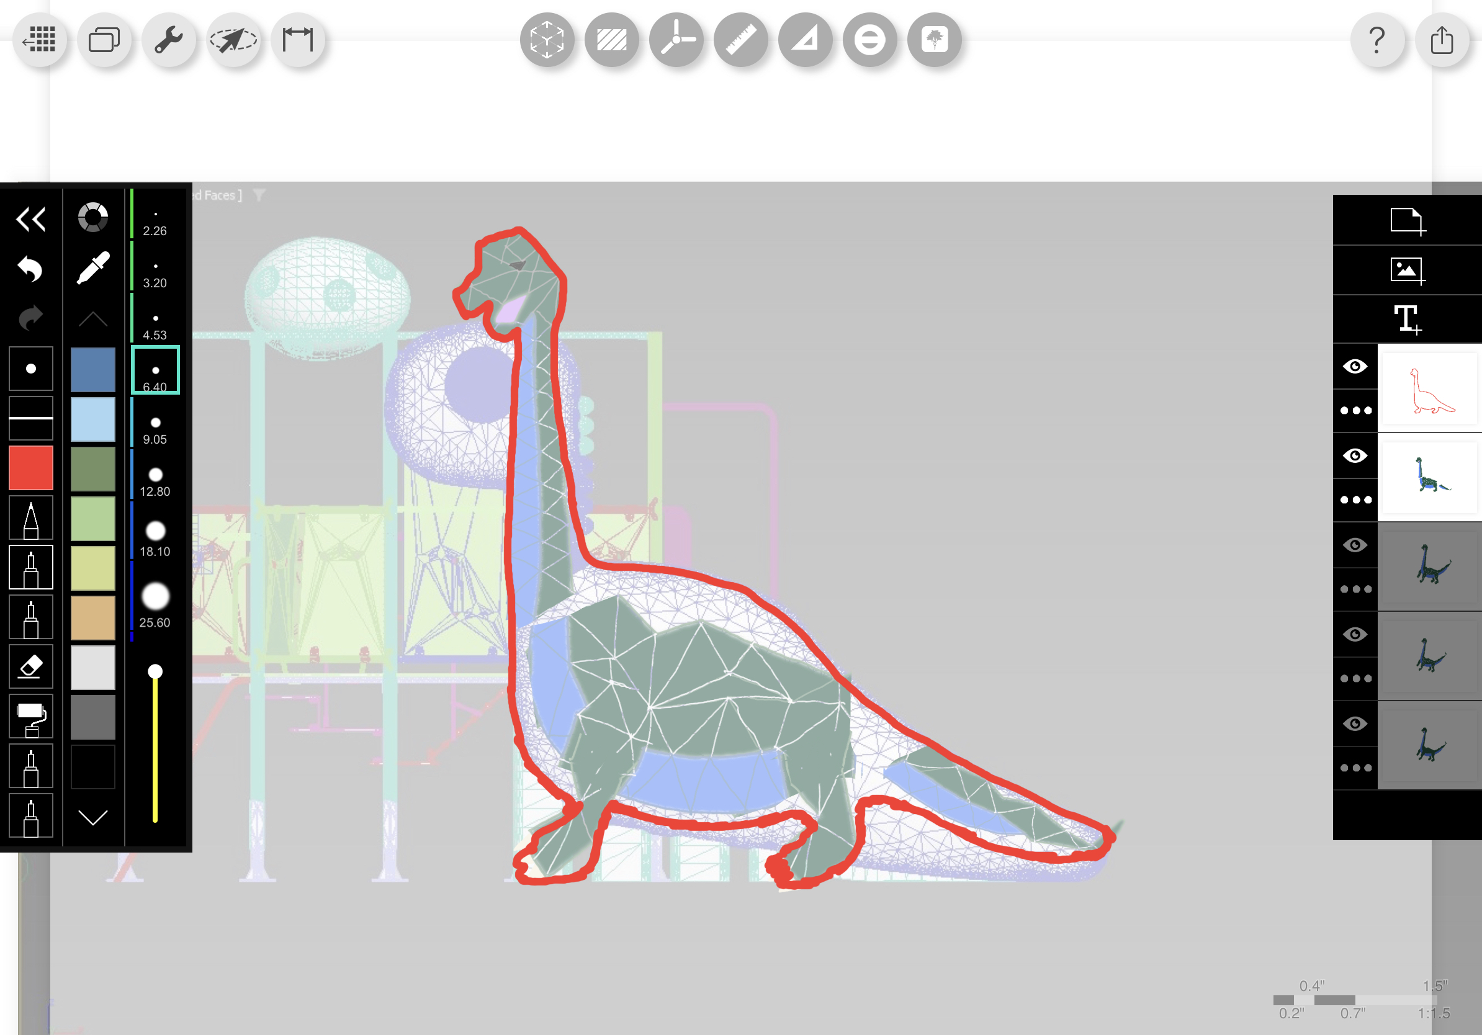Add a new image layer
This screenshot has width=1482, height=1035.
pos(1407,271)
